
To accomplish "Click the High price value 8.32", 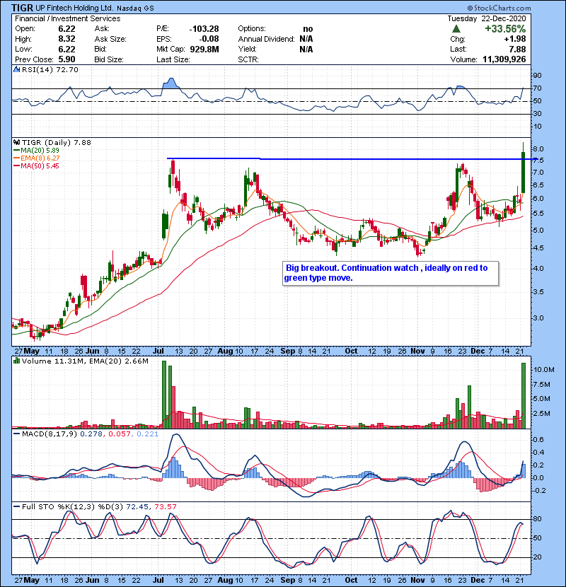I will (67, 39).
